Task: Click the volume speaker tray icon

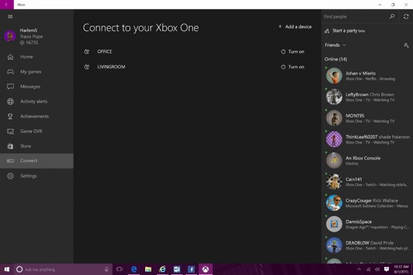Action: coord(377,269)
